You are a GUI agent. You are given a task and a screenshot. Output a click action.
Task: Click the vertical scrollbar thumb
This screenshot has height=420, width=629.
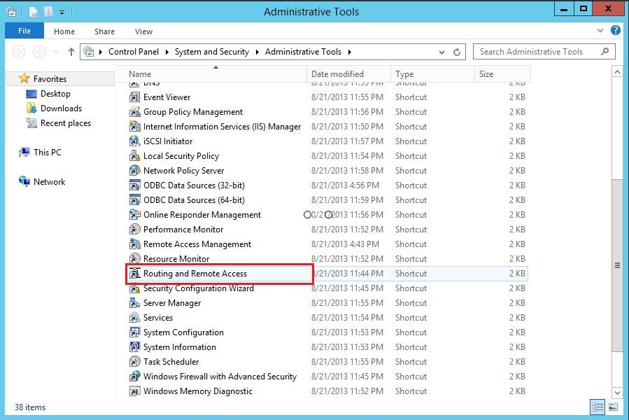[x=617, y=265]
